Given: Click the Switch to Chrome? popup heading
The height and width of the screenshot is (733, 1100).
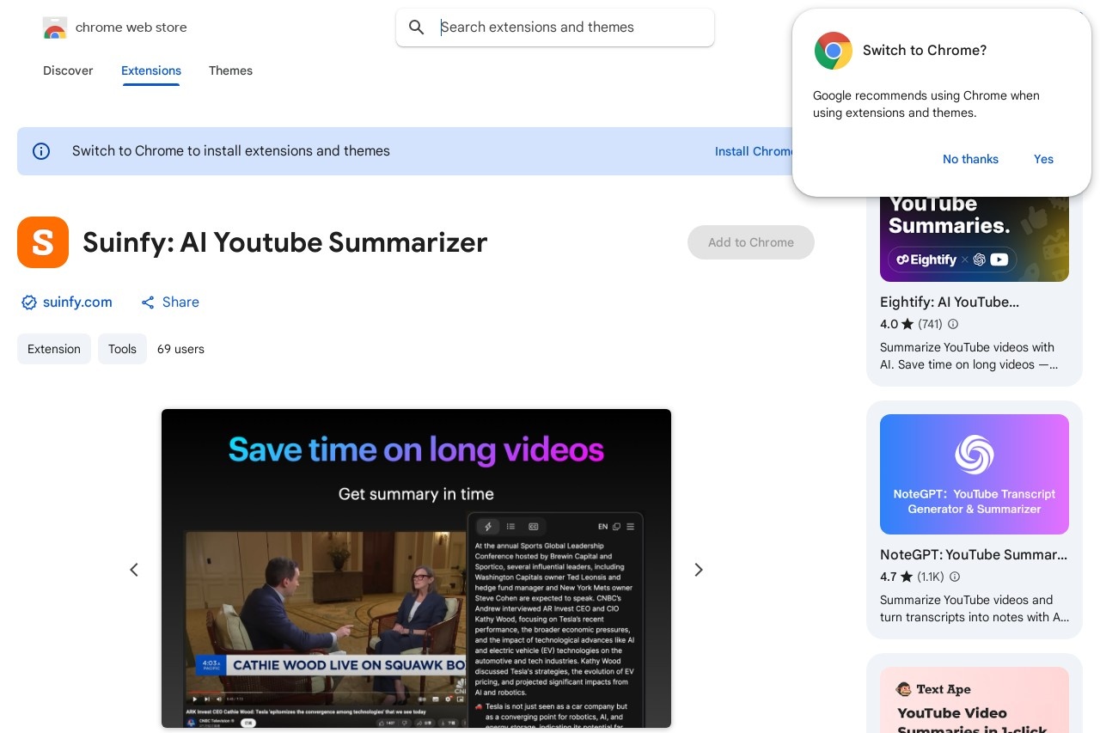Looking at the screenshot, I should tap(925, 51).
